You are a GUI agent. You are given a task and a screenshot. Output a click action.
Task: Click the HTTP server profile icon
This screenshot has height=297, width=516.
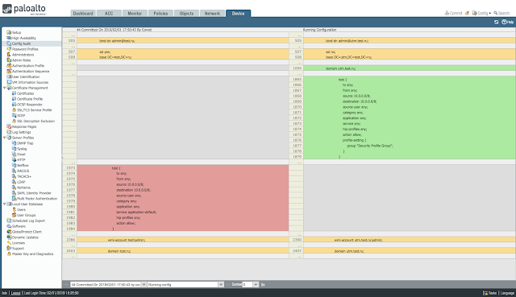click(x=14, y=159)
